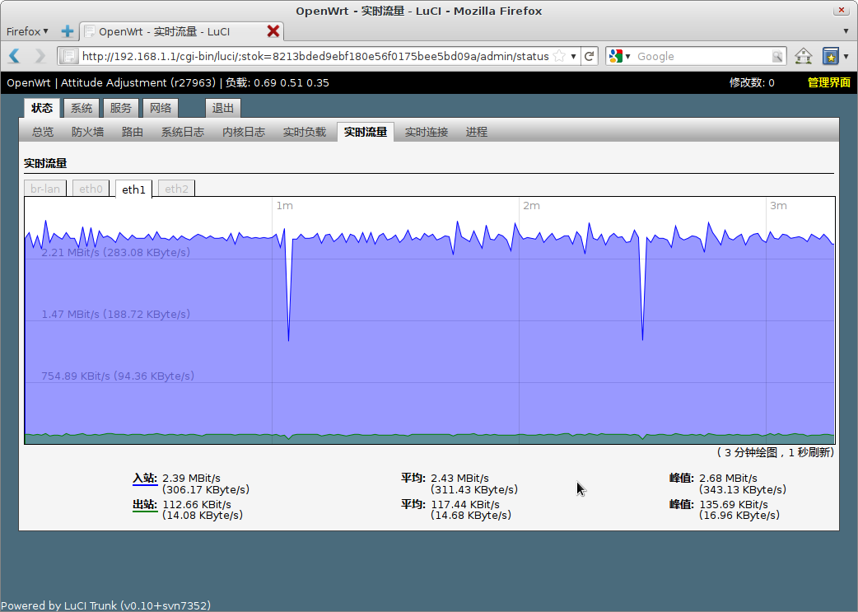Expand the Google search engine selector

pyautogui.click(x=619, y=56)
